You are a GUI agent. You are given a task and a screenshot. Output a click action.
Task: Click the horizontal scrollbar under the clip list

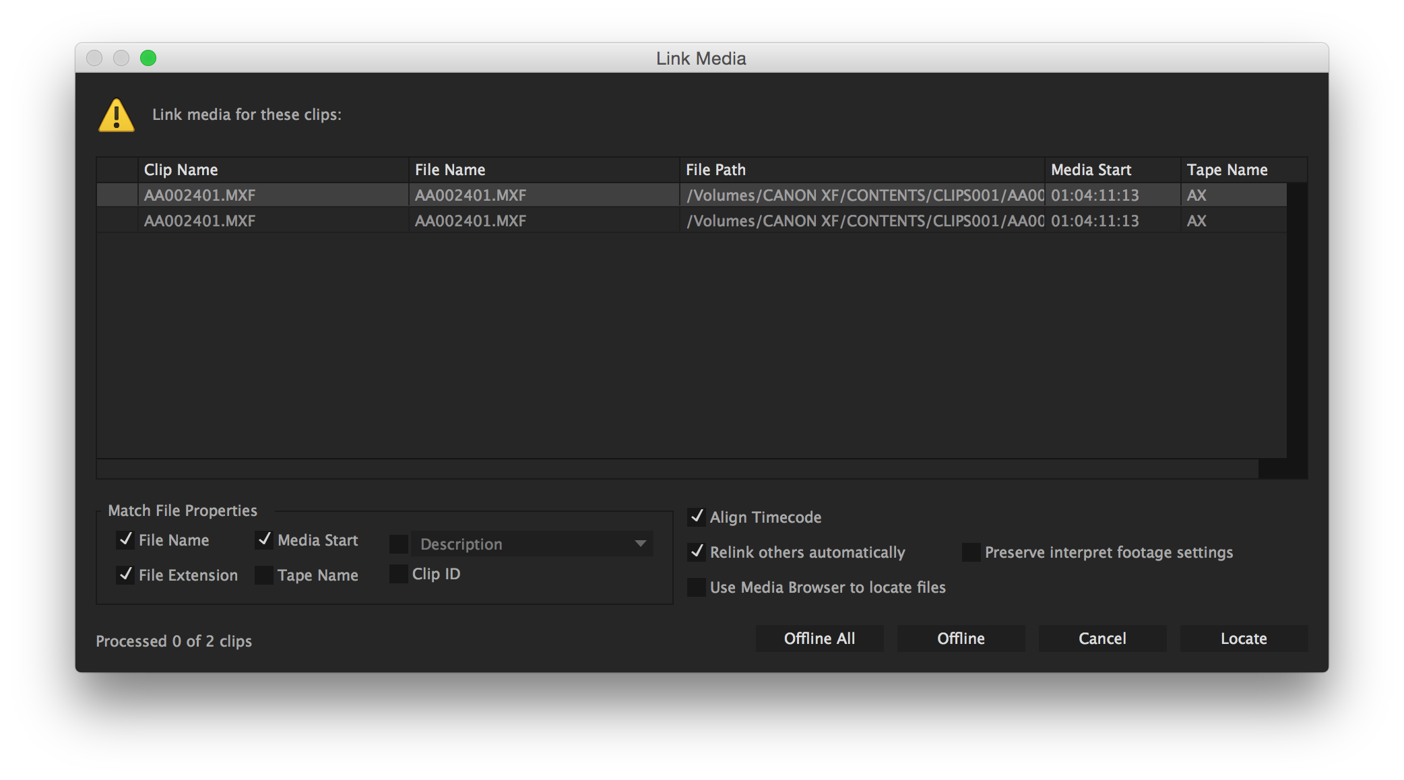tap(677, 469)
